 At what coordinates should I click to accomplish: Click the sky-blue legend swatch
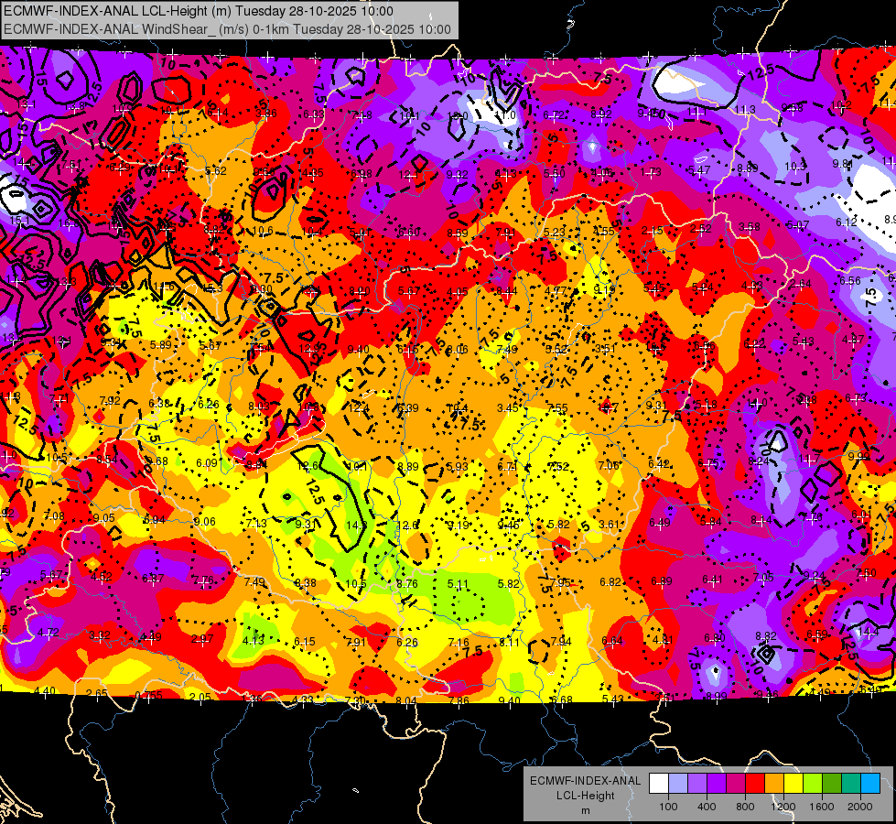pos(870,784)
